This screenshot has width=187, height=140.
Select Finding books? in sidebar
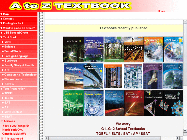tap(19, 23)
